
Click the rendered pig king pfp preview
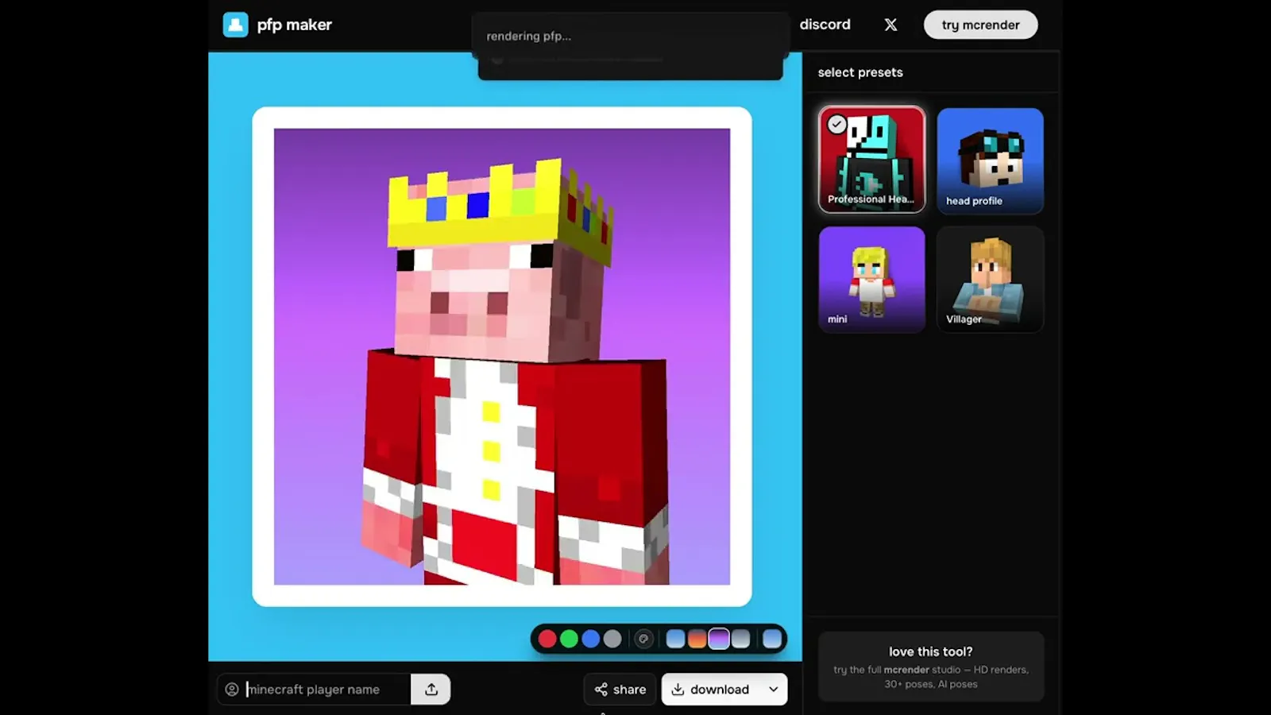click(x=502, y=357)
